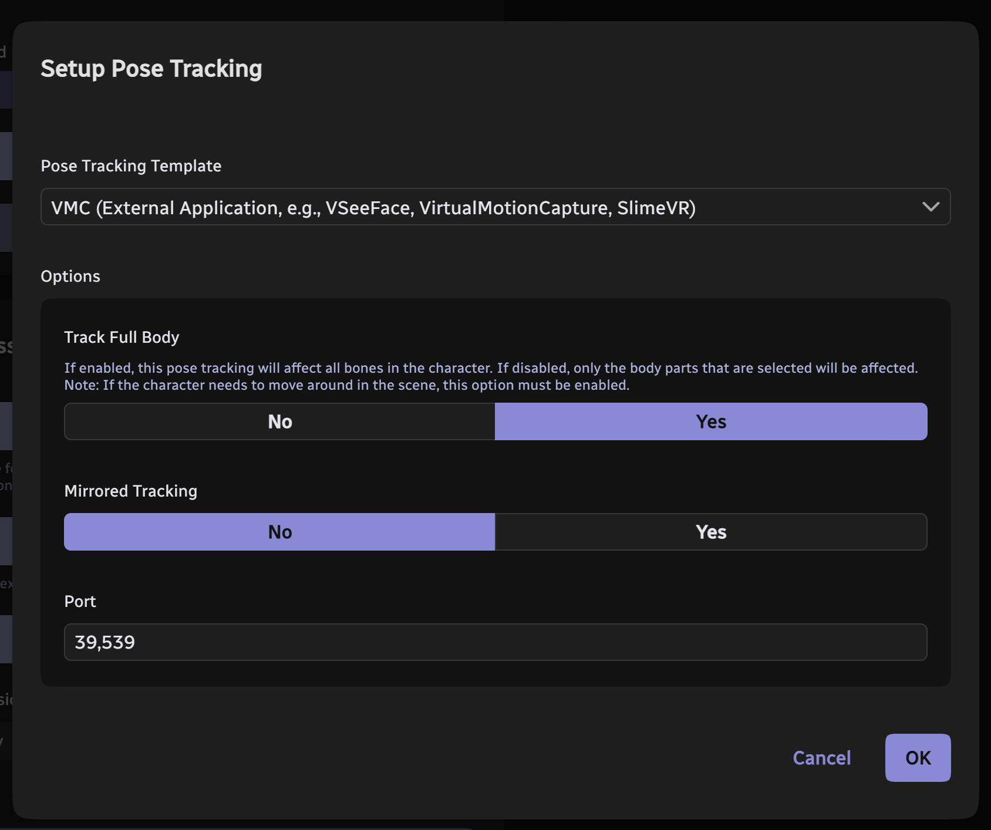Viewport: 991px width, 830px height.
Task: Click the Port label
Action: pos(80,602)
